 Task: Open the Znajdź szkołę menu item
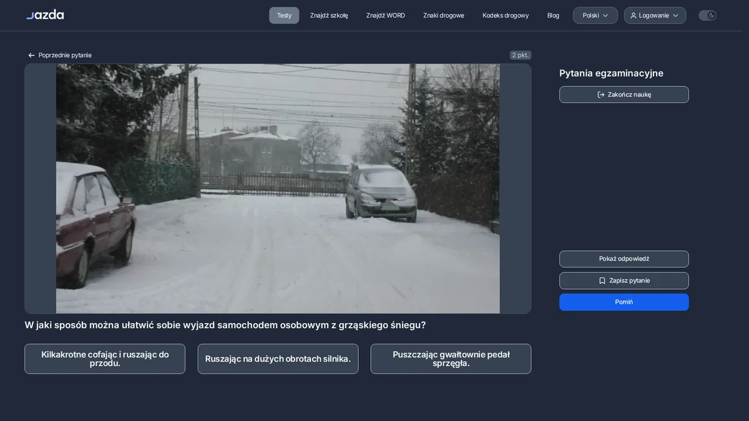click(x=329, y=16)
